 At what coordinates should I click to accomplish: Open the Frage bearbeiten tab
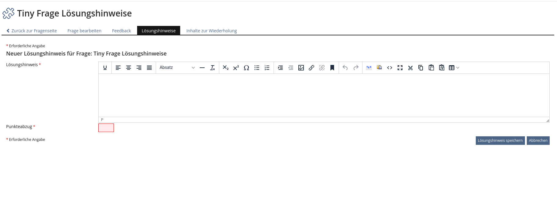[x=84, y=31]
